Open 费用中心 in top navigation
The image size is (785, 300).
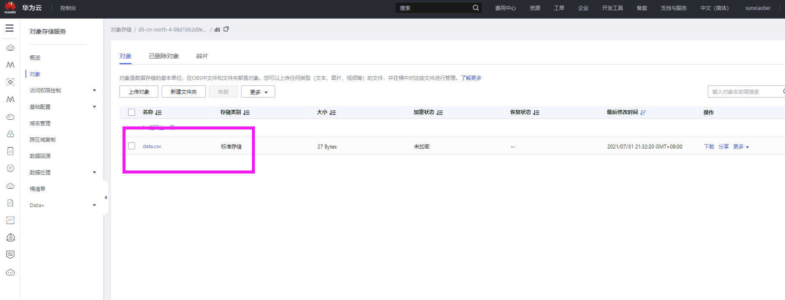pos(506,8)
